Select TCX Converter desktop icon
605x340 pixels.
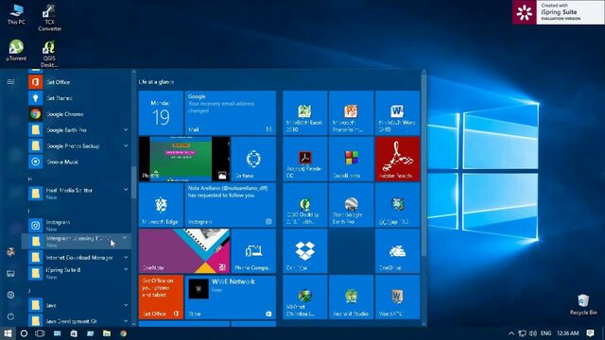[49, 17]
